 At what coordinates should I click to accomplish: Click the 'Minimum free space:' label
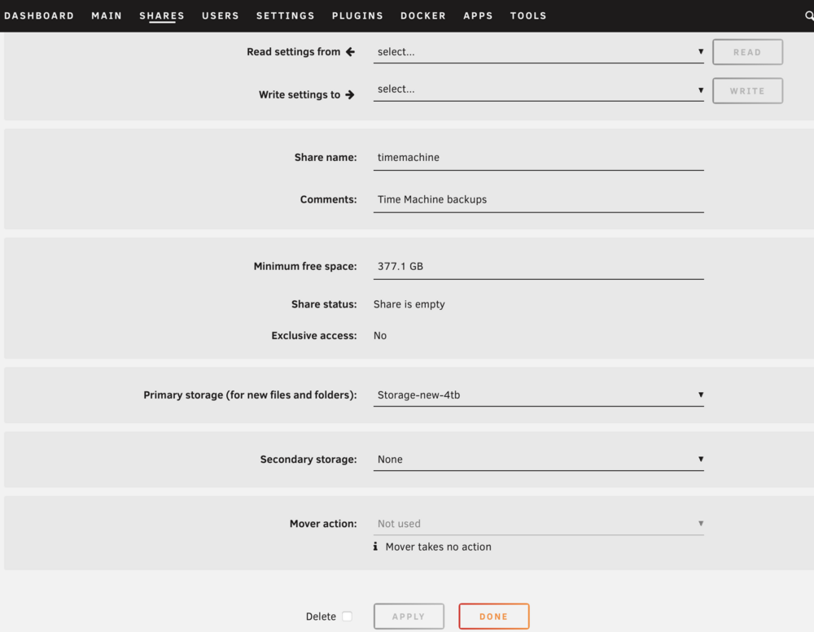pos(305,266)
